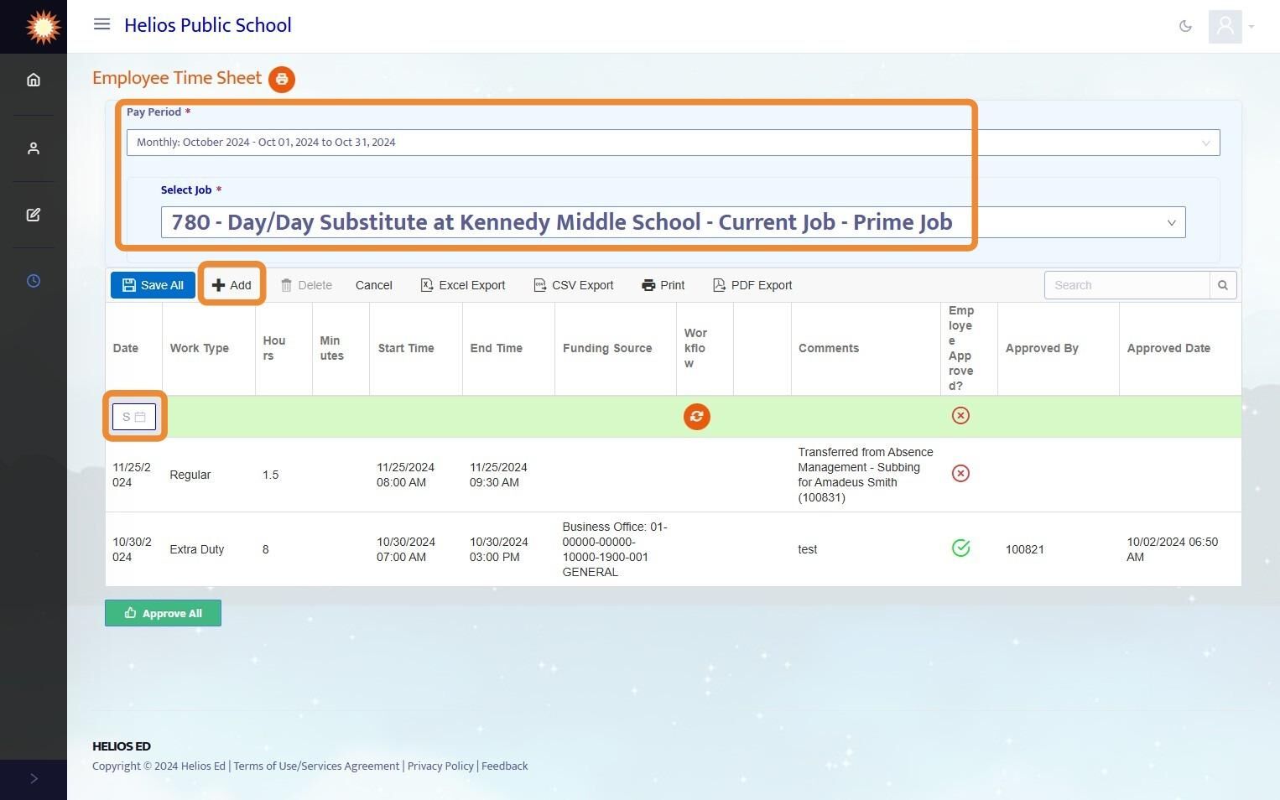This screenshot has height=800, width=1280.
Task: Open the calendar picker in the new row
Action: pos(140,417)
